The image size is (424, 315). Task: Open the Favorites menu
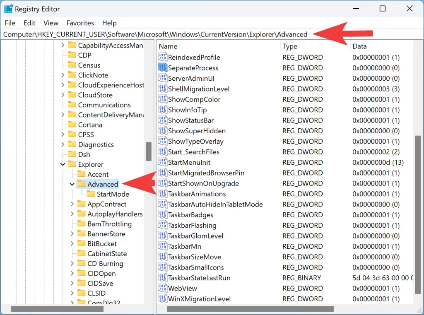[80, 23]
